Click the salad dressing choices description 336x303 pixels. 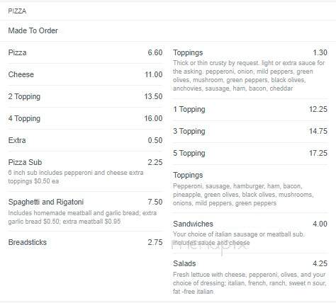point(250,283)
